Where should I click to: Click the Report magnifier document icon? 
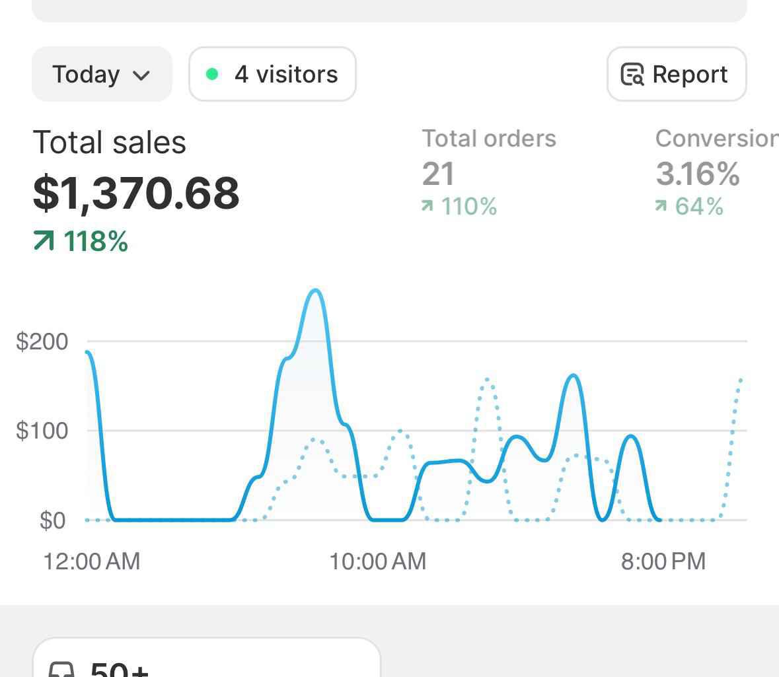(632, 75)
